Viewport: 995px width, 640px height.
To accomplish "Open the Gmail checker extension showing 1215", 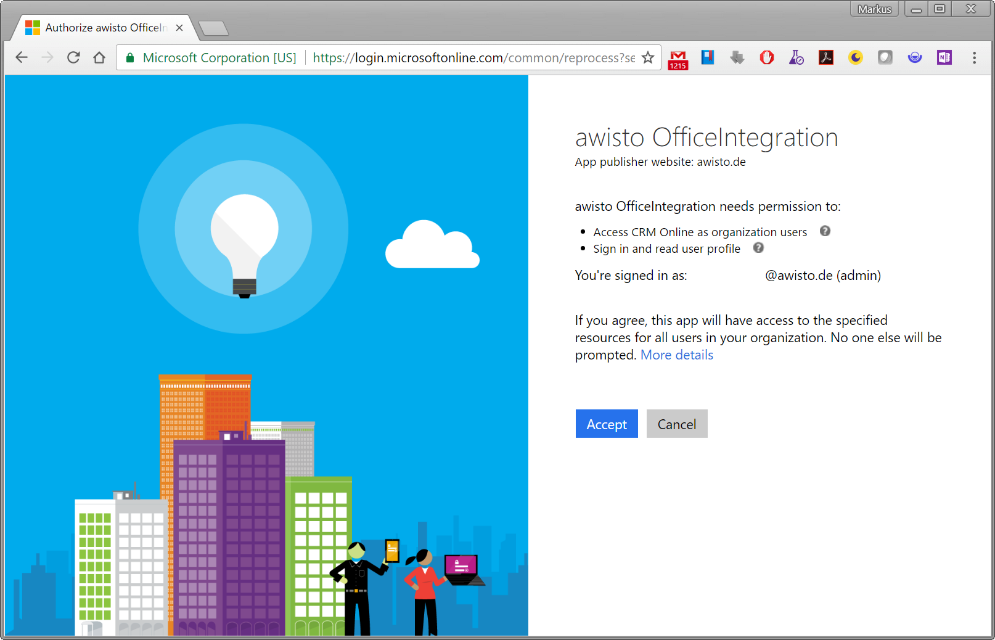I will tap(678, 60).
